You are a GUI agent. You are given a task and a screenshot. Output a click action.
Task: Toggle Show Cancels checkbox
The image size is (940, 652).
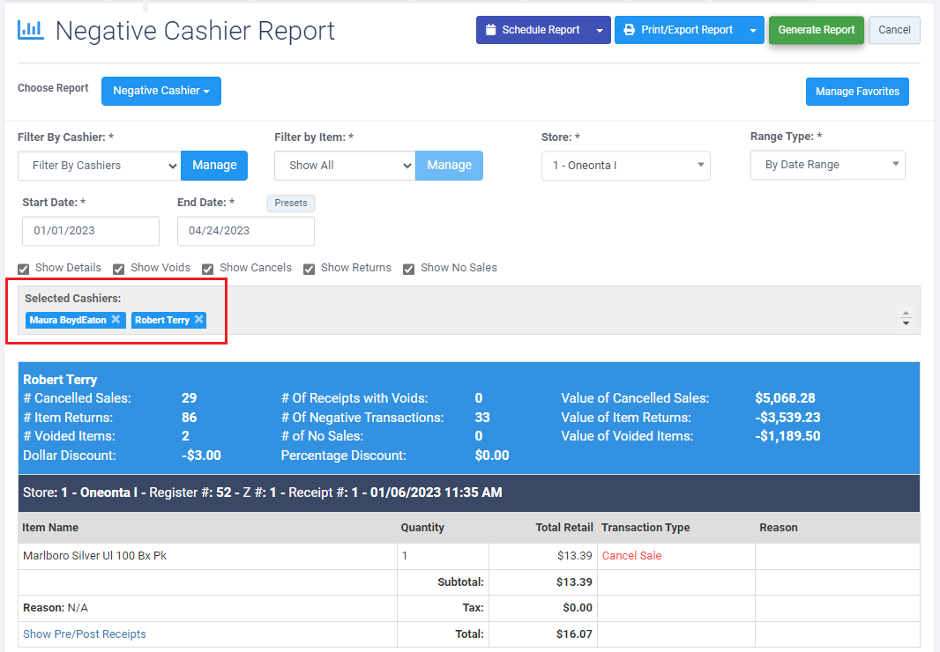pos(207,269)
